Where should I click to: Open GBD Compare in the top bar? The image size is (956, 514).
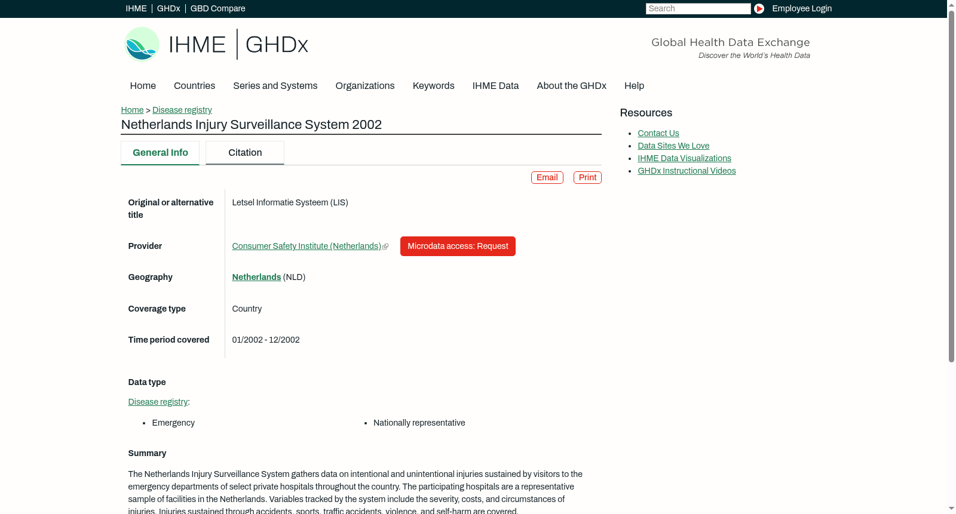[218, 8]
